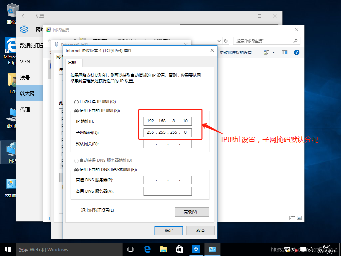
Task: Enable 'validate settings upon exit' checkbox
Action: click(x=78, y=210)
